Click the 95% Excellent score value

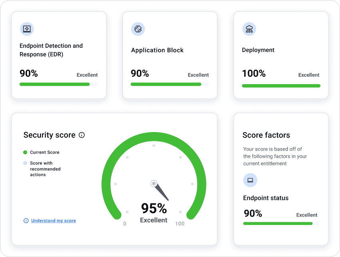click(x=154, y=209)
